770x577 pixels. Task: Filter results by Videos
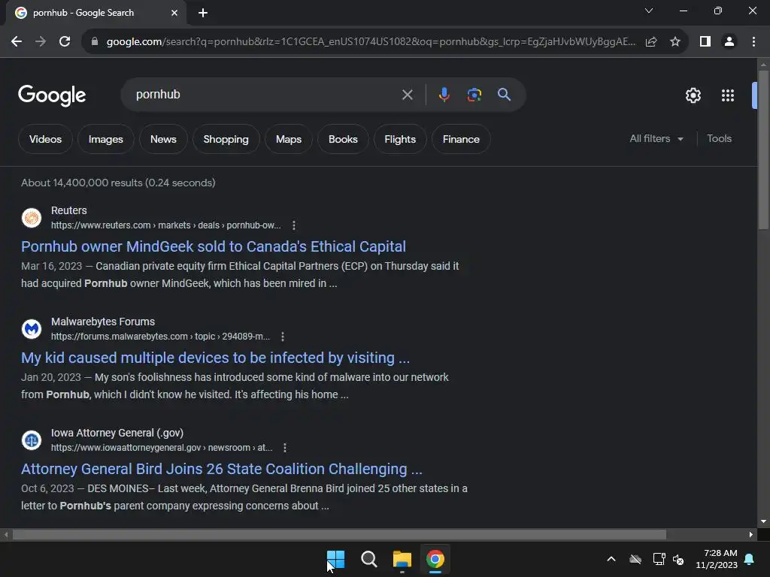point(45,139)
